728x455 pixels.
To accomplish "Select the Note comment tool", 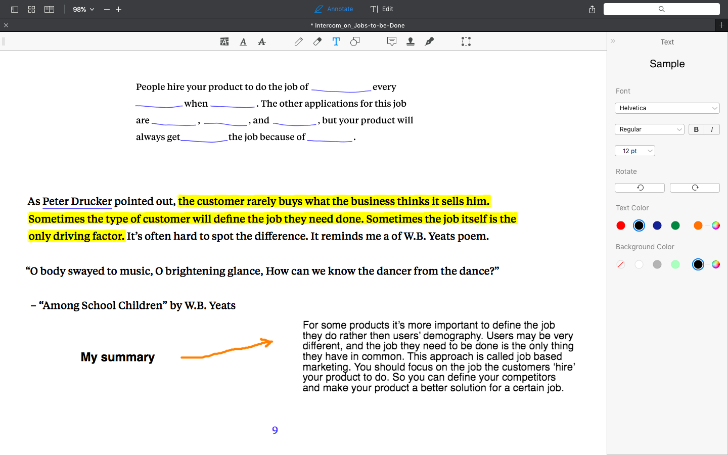I will click(392, 41).
